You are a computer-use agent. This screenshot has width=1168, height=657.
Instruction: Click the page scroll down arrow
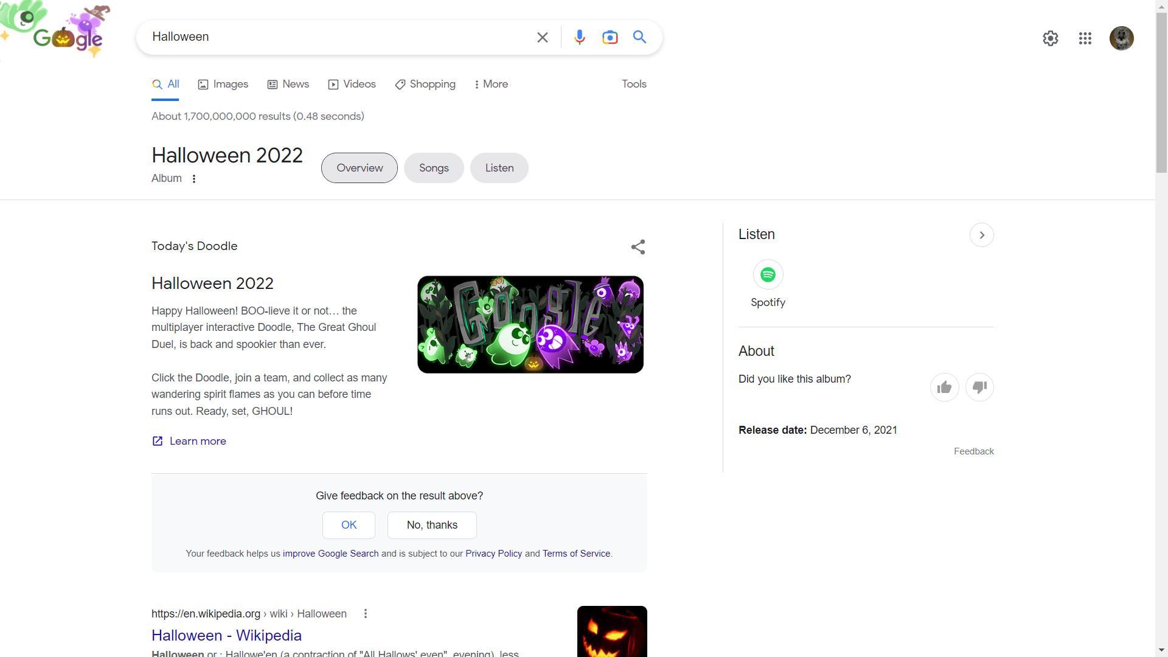click(1161, 650)
